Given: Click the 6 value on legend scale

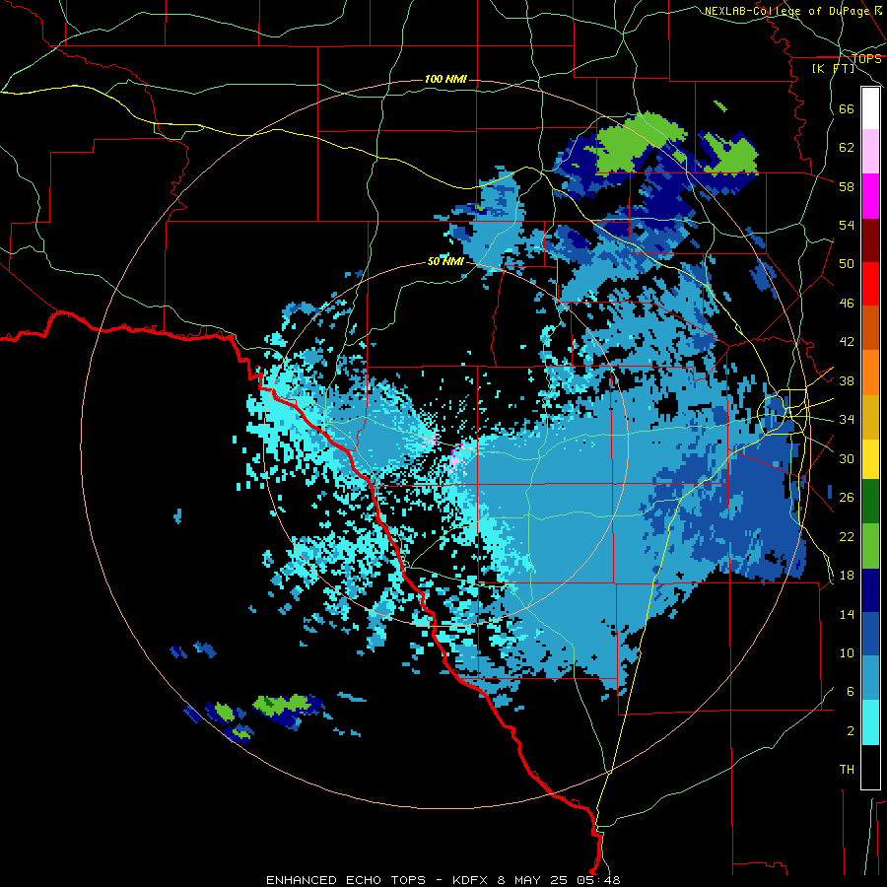Looking at the screenshot, I should point(850,692).
